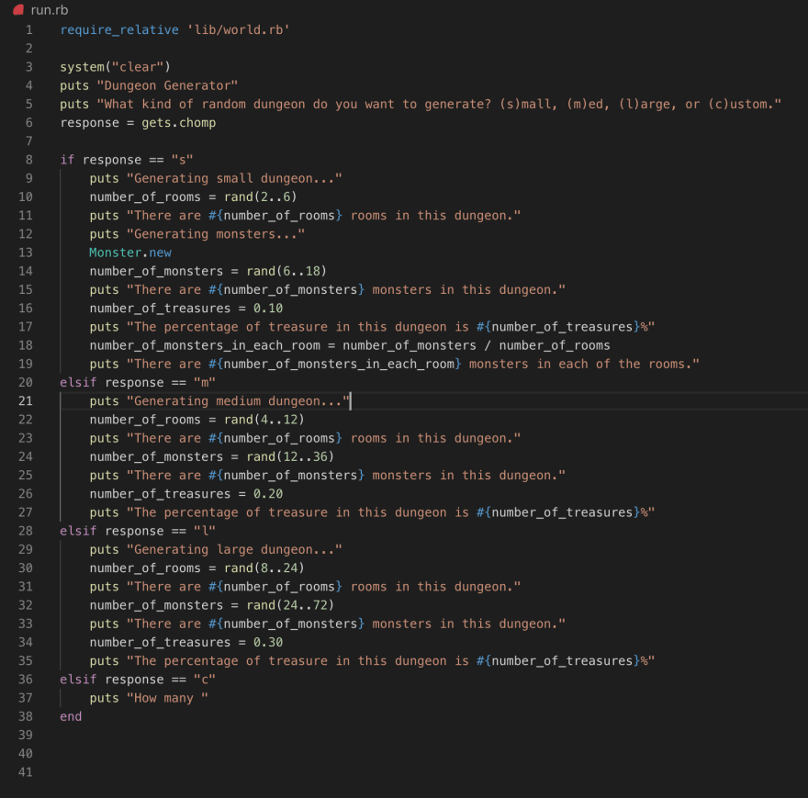Click 'elsif response == "l"' line
Image resolution: width=808 pixels, height=798 pixels.
pyautogui.click(x=138, y=531)
